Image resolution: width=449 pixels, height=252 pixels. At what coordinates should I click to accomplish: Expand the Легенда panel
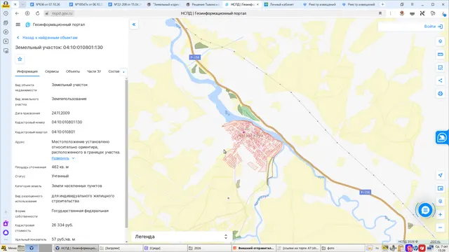tap(181, 237)
